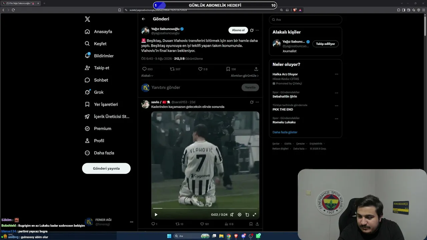Open more options on Yağız Sabuncuoğlu's post
Image resolution: width=427 pixels, height=240 pixels.
257,30
